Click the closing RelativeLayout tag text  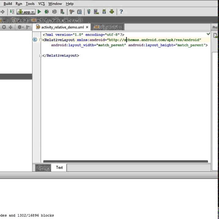pos(61,55)
